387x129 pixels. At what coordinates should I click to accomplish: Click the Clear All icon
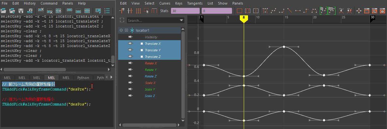tap(58, 11)
